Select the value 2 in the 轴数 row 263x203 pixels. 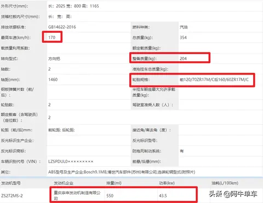click(x=49, y=69)
